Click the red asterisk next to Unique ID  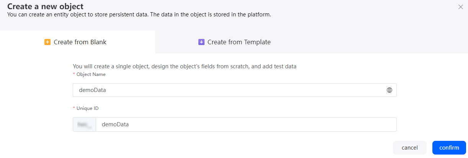click(x=74, y=108)
